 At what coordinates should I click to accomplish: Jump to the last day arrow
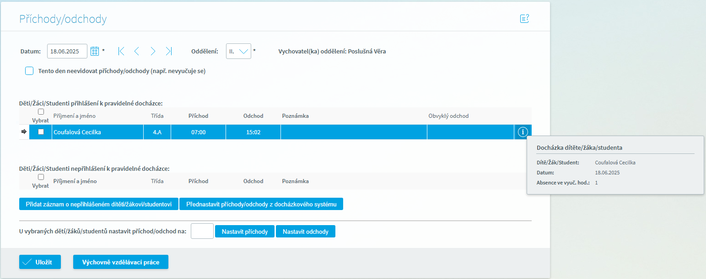tap(169, 51)
